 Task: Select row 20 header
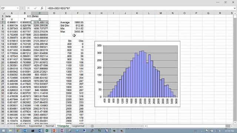(x=3, y=62)
